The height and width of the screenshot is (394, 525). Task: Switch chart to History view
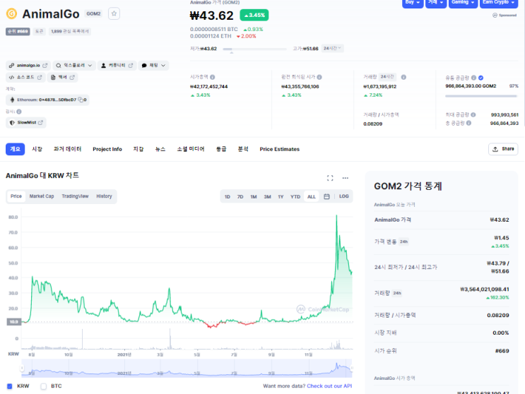pyautogui.click(x=104, y=196)
